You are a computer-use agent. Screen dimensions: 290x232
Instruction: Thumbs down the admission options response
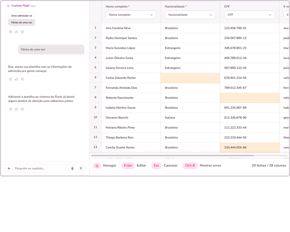[x=22, y=32]
